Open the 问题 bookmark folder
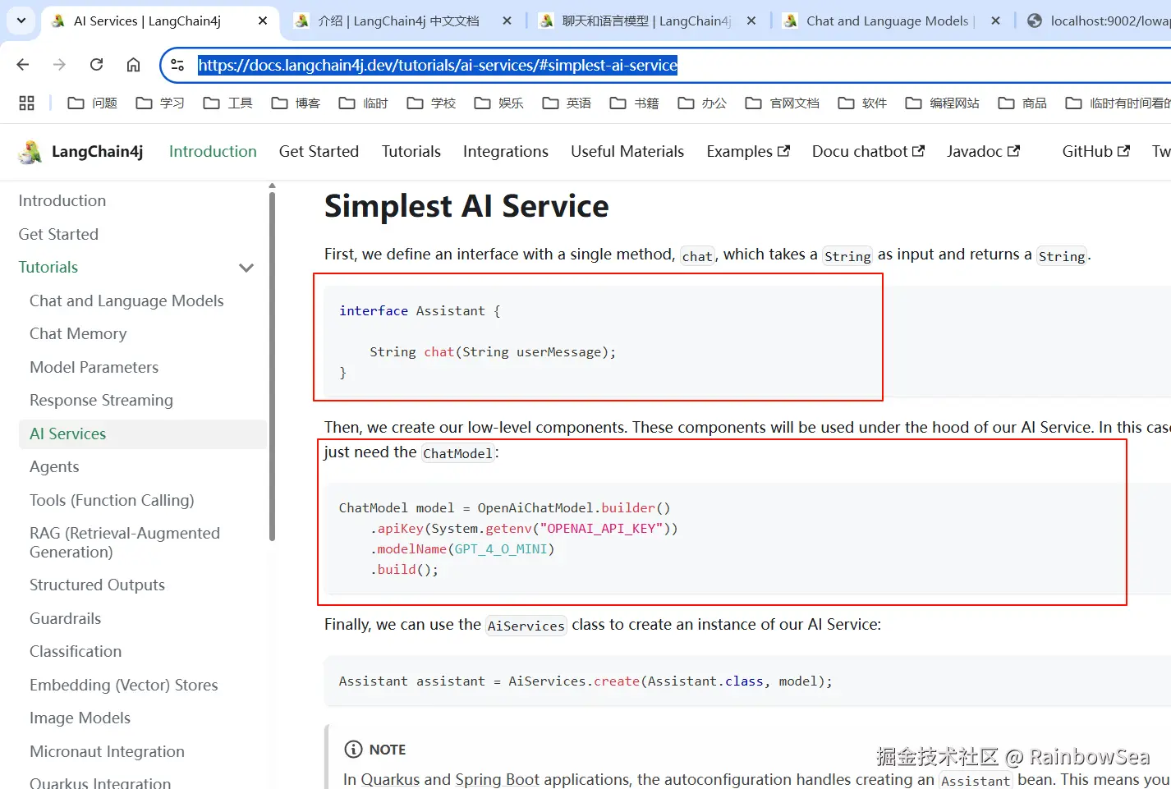The height and width of the screenshot is (789, 1171). (x=92, y=103)
